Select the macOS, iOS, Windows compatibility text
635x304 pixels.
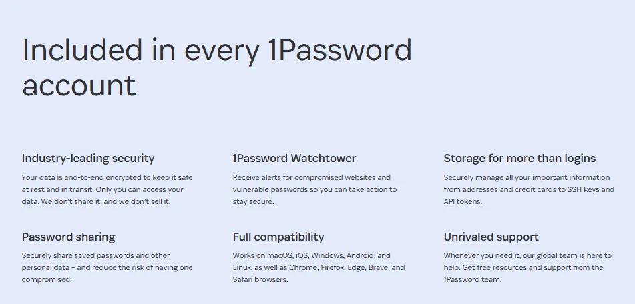tap(319, 267)
